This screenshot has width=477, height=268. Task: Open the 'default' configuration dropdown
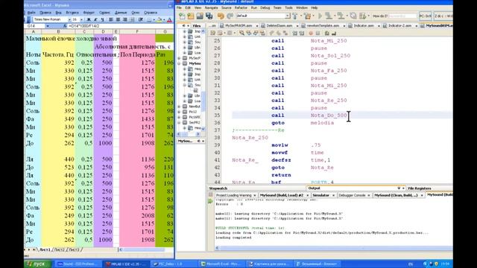(287, 16)
